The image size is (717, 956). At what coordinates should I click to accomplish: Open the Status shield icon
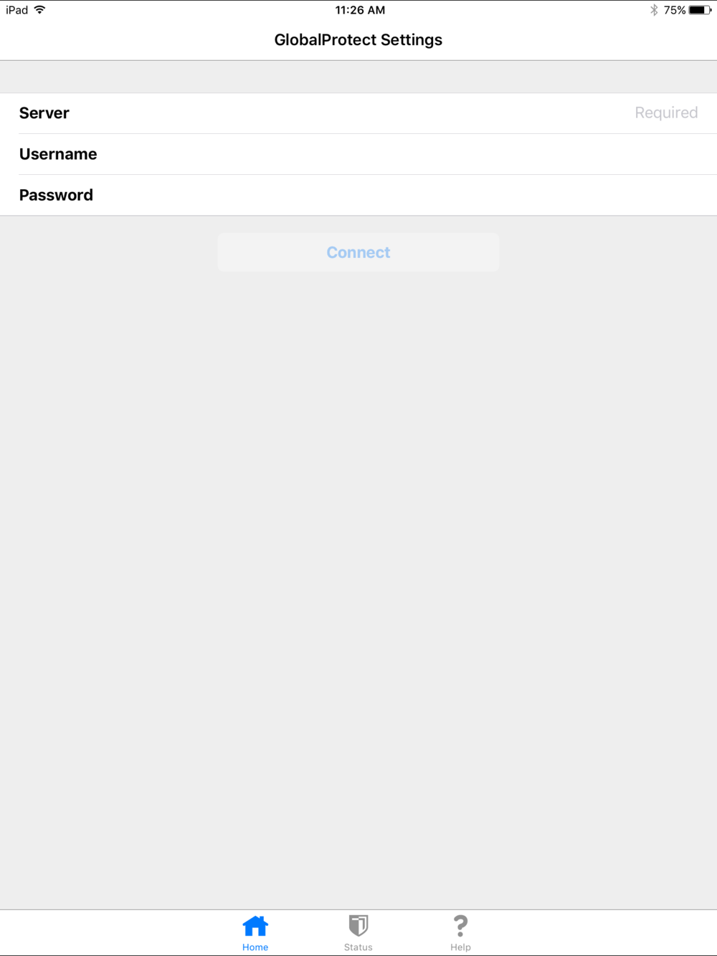(358, 926)
